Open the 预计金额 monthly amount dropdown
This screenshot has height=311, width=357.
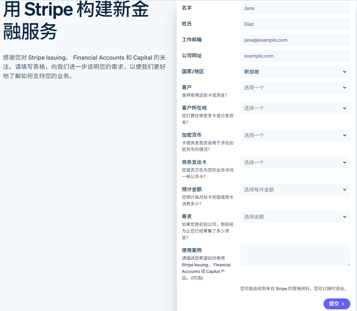tap(295, 190)
